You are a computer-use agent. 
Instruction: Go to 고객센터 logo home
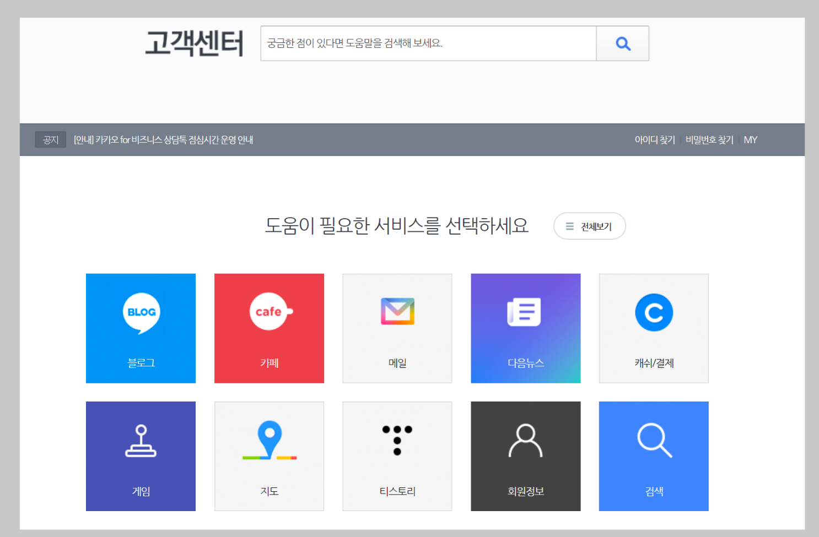tap(194, 44)
